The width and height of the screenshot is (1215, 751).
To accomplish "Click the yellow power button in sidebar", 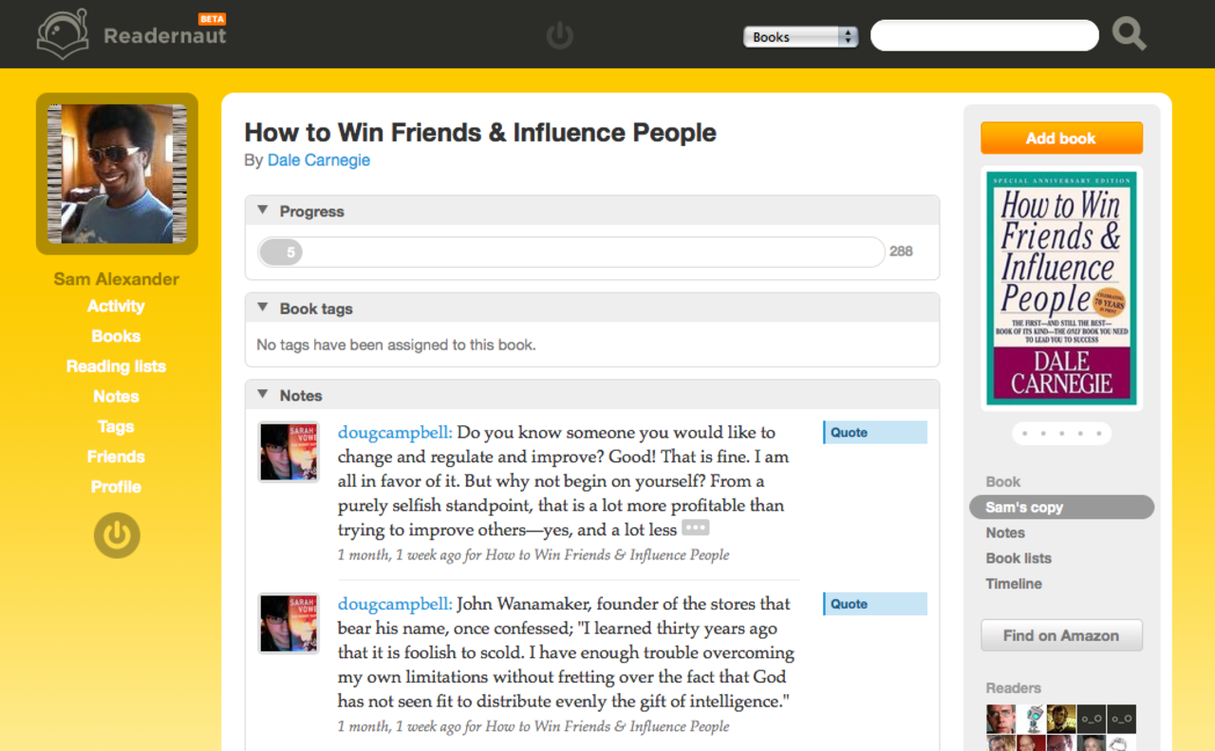I will [x=117, y=535].
